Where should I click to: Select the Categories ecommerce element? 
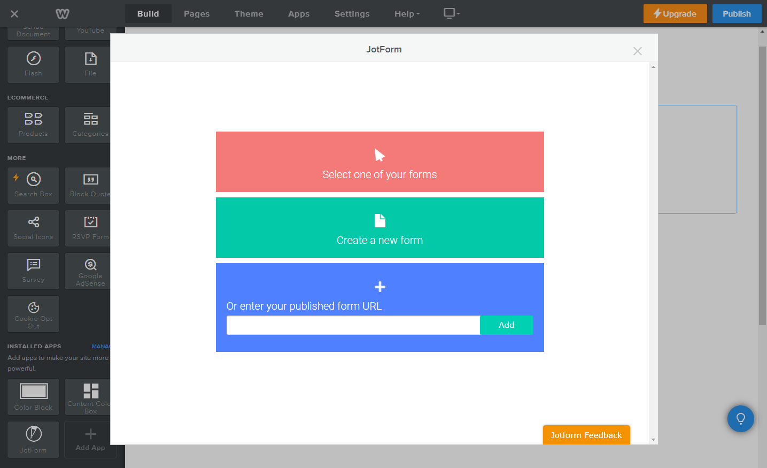pos(90,125)
